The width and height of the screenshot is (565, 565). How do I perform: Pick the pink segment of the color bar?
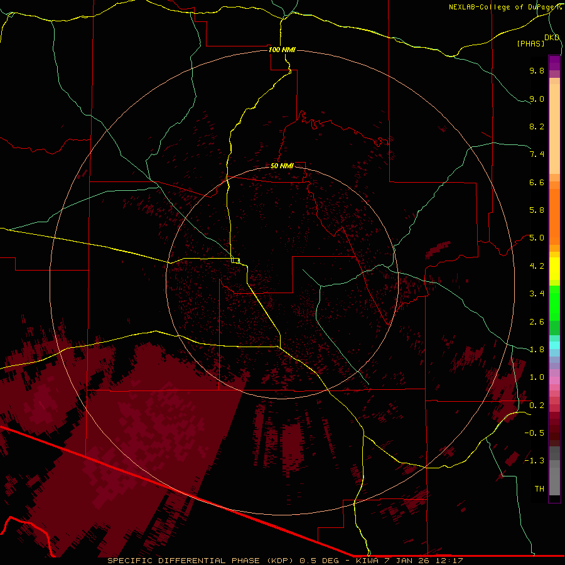pos(554,380)
